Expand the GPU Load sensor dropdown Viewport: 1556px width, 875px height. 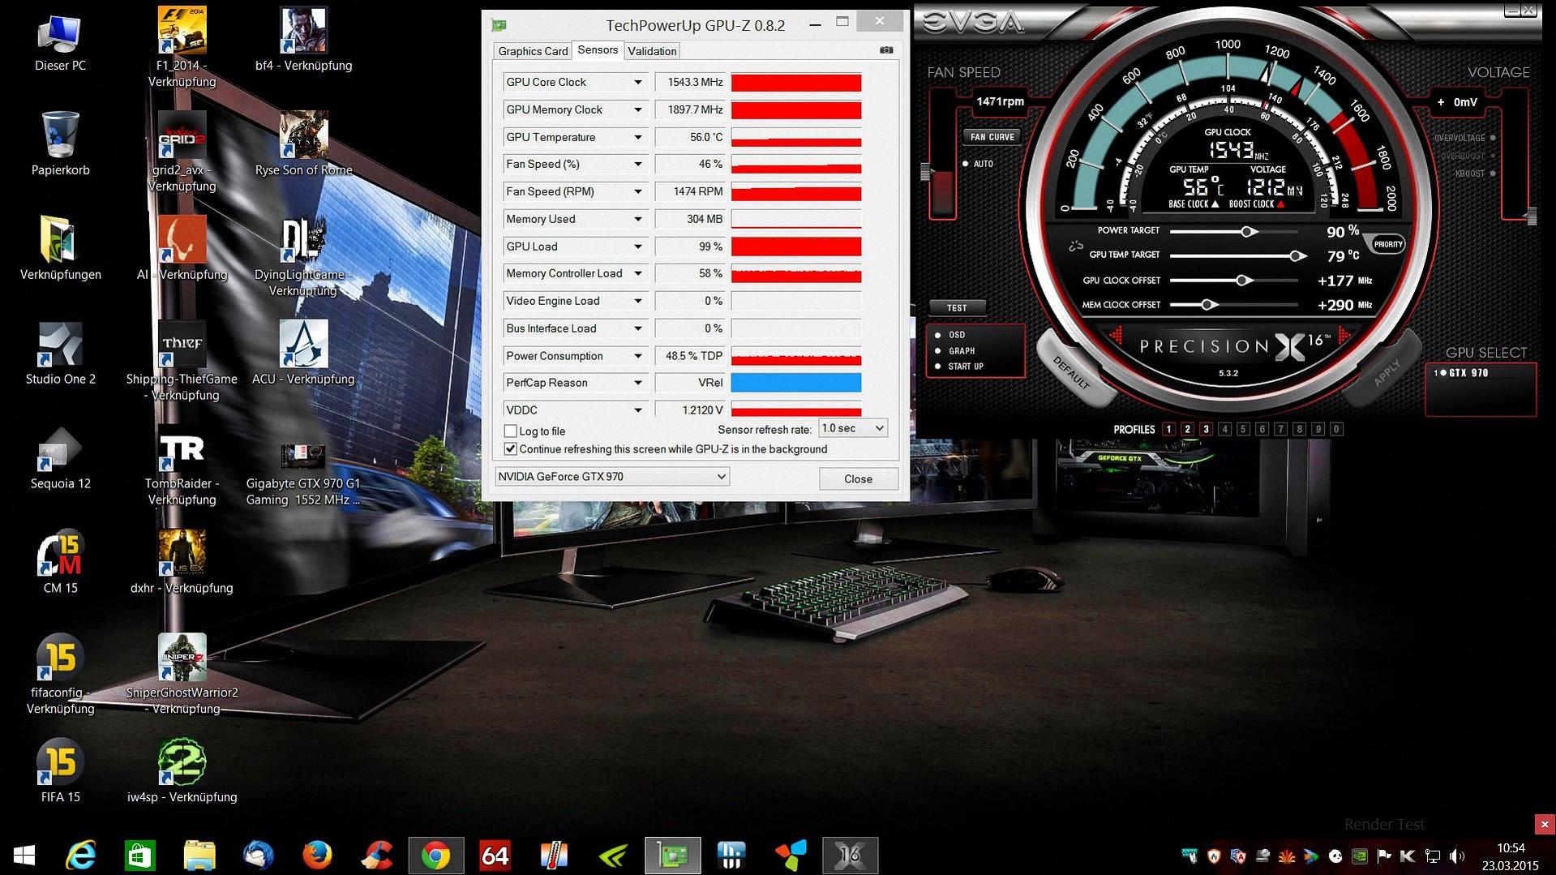tap(638, 247)
